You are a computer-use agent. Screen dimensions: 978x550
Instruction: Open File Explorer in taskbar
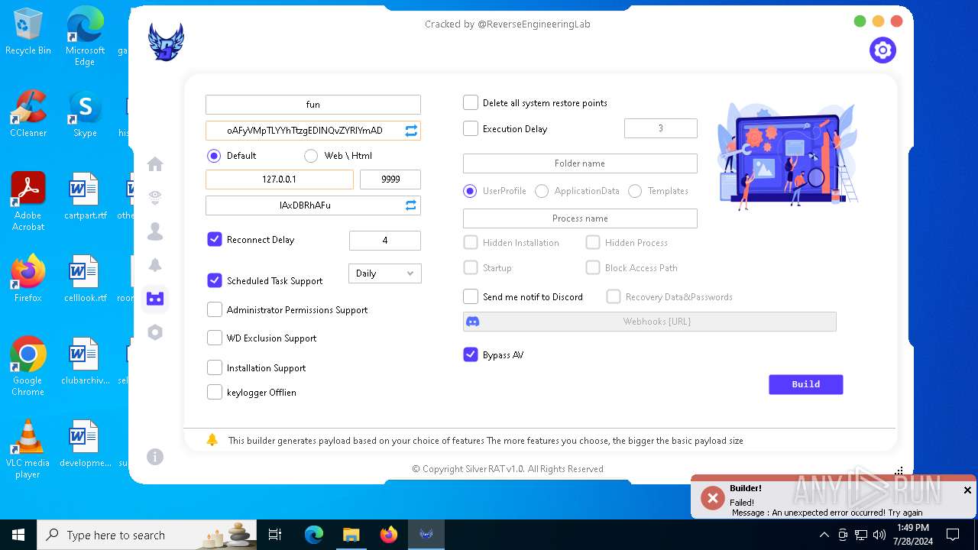351,535
